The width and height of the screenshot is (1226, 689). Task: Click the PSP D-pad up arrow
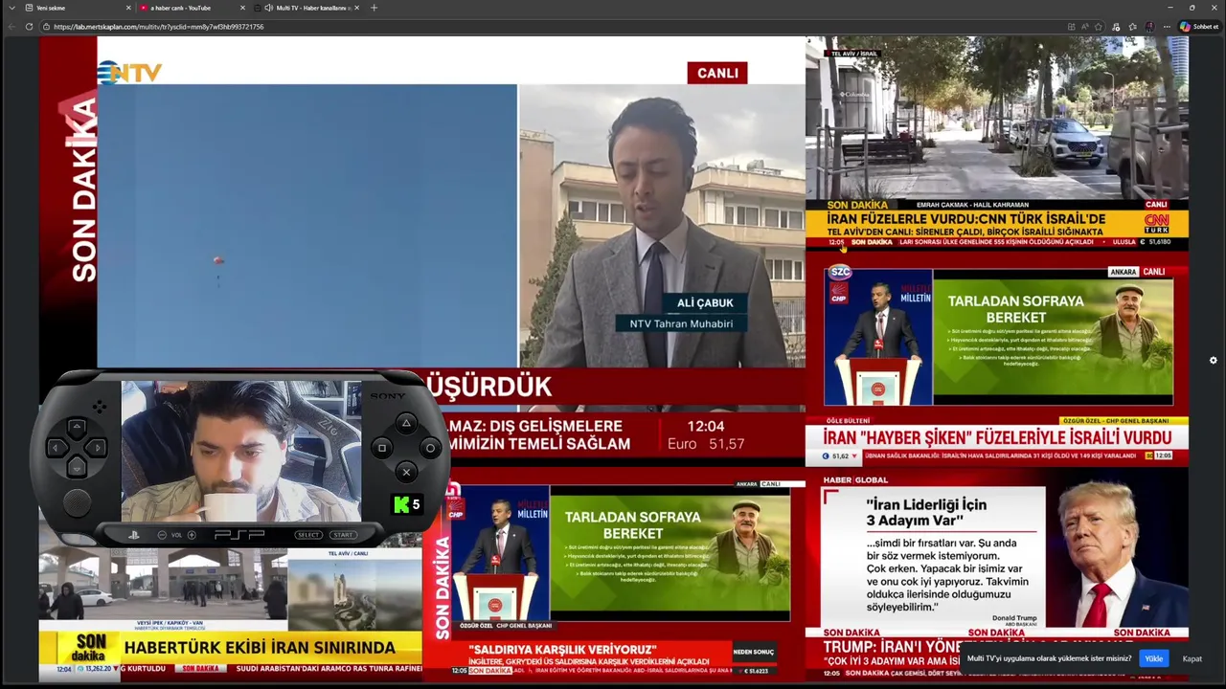(x=77, y=428)
